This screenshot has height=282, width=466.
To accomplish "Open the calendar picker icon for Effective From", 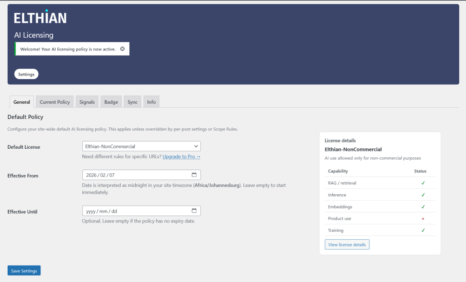I will (194, 175).
